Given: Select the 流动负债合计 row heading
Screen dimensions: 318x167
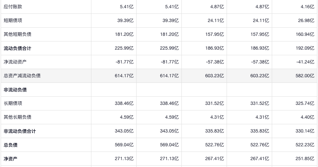Looking at the screenshot, I should (17, 48).
